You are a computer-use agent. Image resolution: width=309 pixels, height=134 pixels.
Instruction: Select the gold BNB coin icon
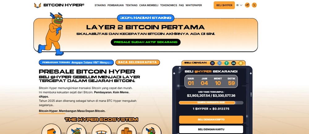pos(241,63)
